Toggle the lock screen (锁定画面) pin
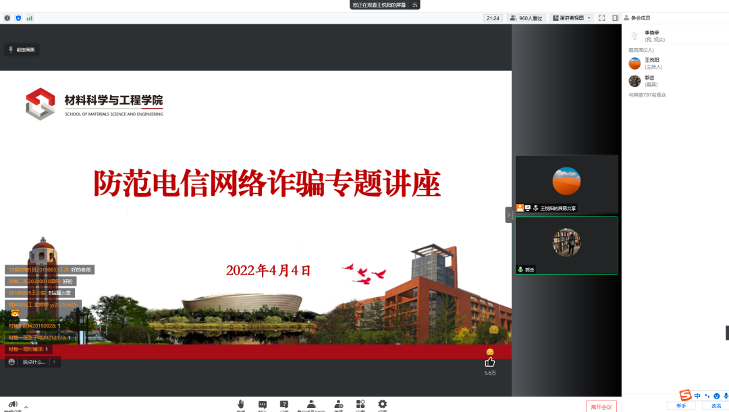 [x=22, y=49]
